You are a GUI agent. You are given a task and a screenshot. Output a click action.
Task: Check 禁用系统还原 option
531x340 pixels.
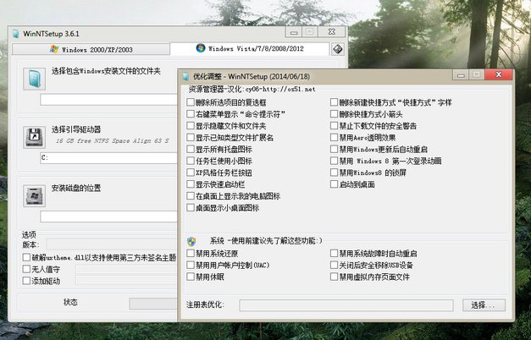(x=191, y=254)
